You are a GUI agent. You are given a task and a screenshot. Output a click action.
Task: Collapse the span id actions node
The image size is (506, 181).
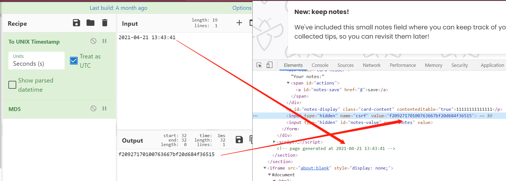click(288, 83)
